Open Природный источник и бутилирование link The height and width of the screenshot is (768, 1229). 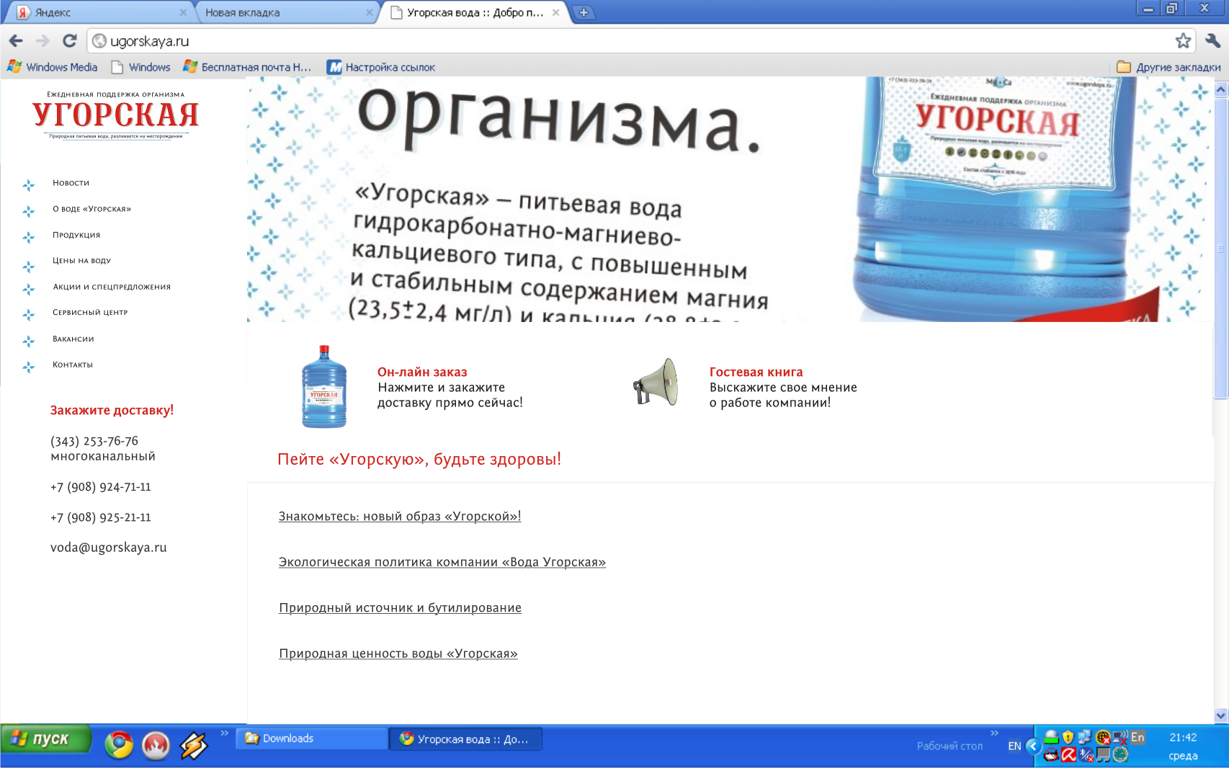pos(400,608)
